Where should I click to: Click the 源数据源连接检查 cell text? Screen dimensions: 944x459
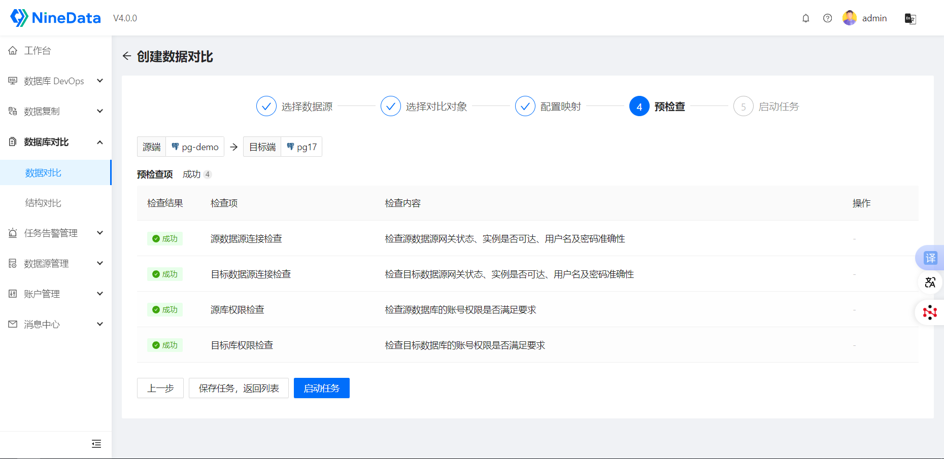(x=246, y=238)
